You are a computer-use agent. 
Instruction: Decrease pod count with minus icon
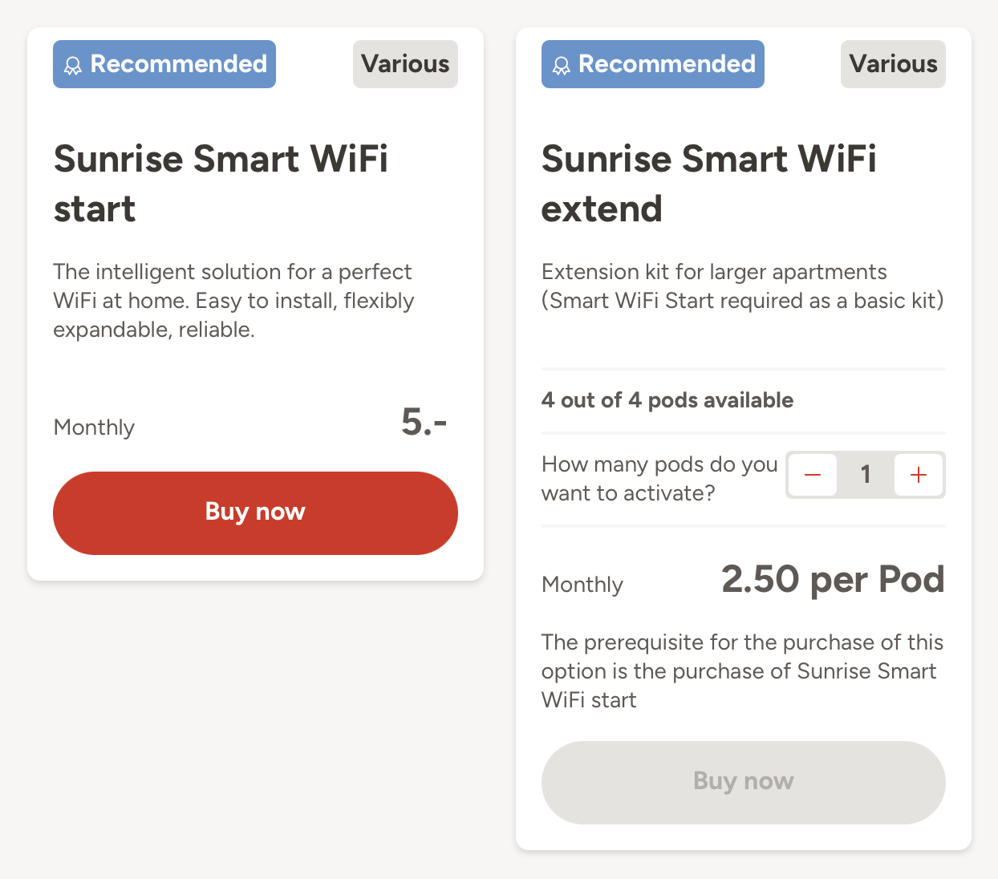tap(813, 475)
